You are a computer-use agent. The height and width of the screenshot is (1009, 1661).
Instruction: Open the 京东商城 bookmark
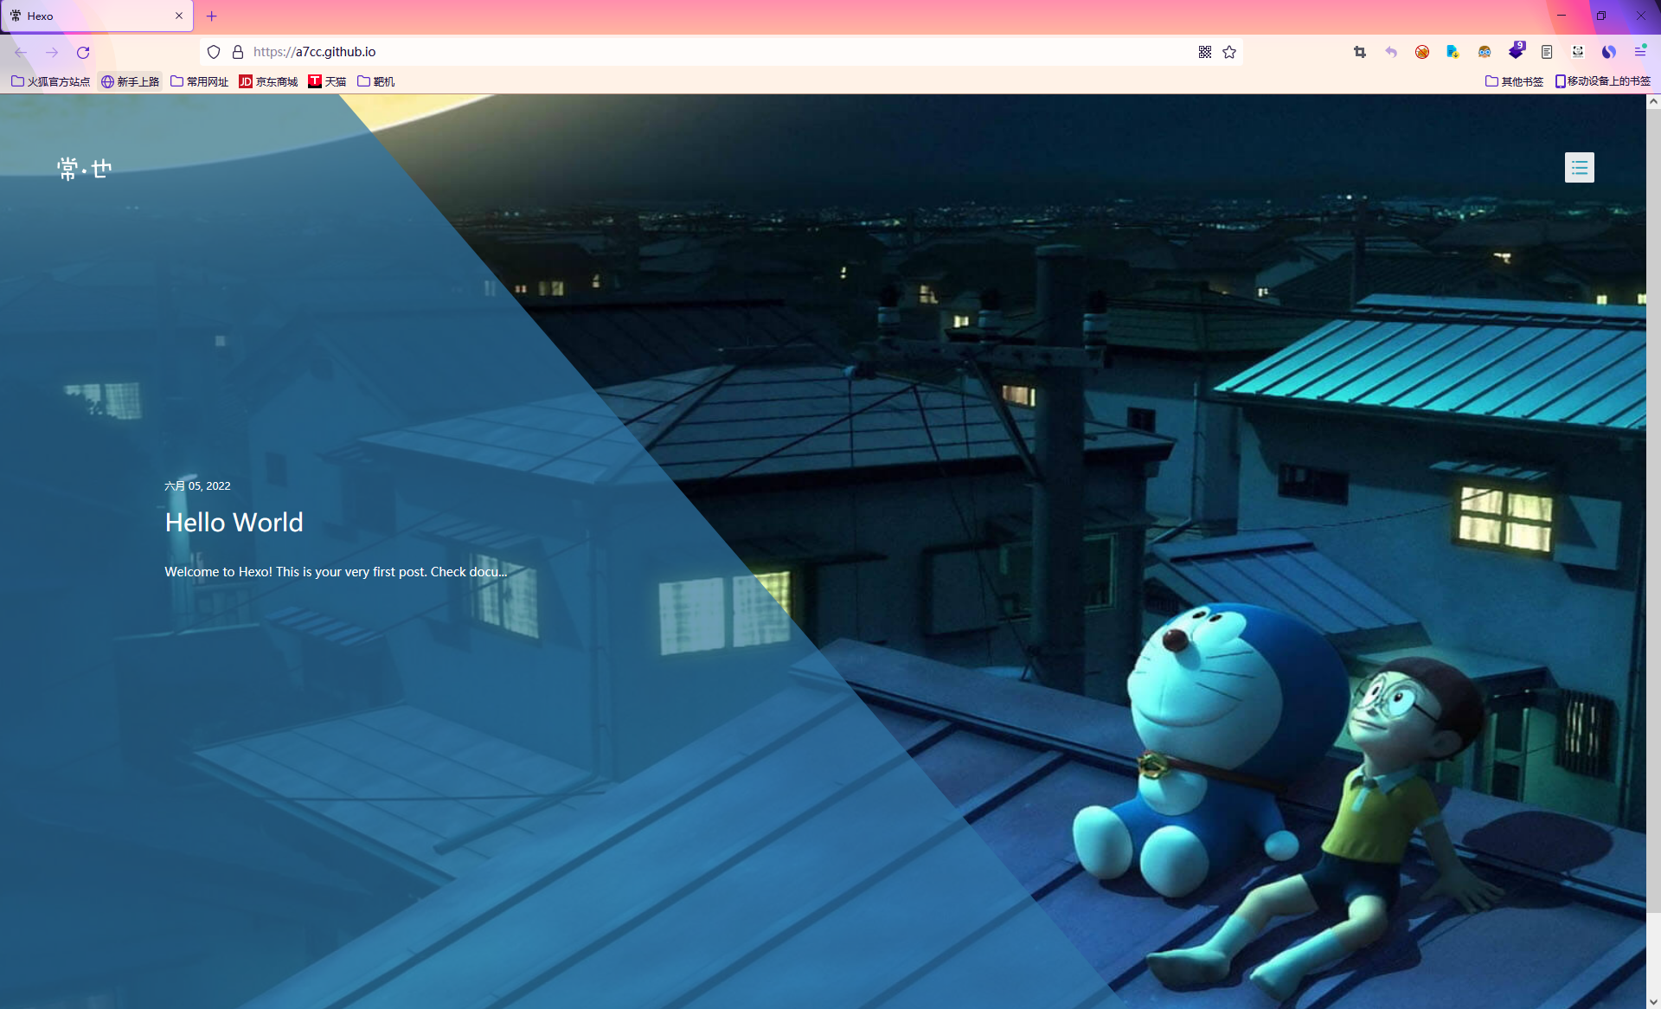point(268,81)
